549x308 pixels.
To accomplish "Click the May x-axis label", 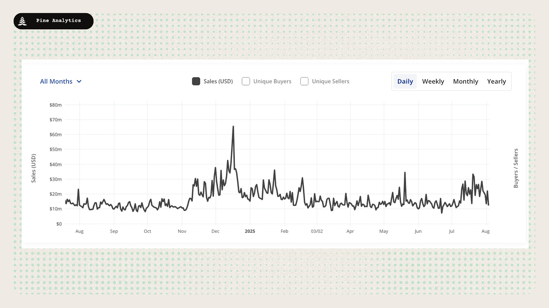I will [383, 231].
